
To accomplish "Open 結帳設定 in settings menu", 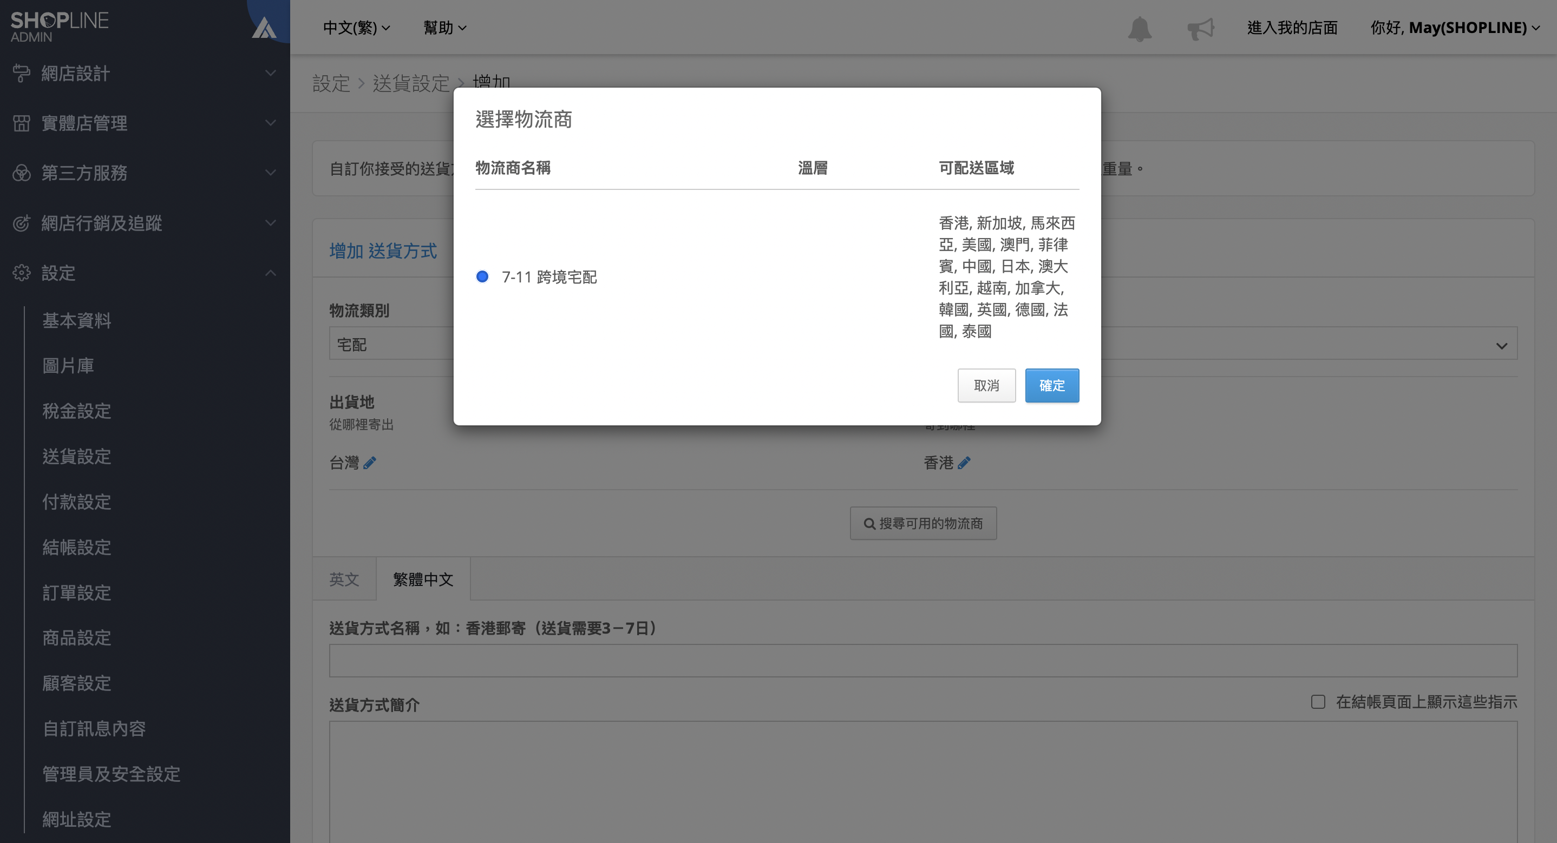I will 77,548.
